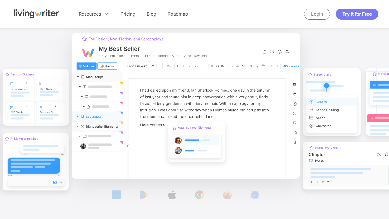Click the font size field showing 12
The height and width of the screenshot is (219, 389).
pos(169,66)
